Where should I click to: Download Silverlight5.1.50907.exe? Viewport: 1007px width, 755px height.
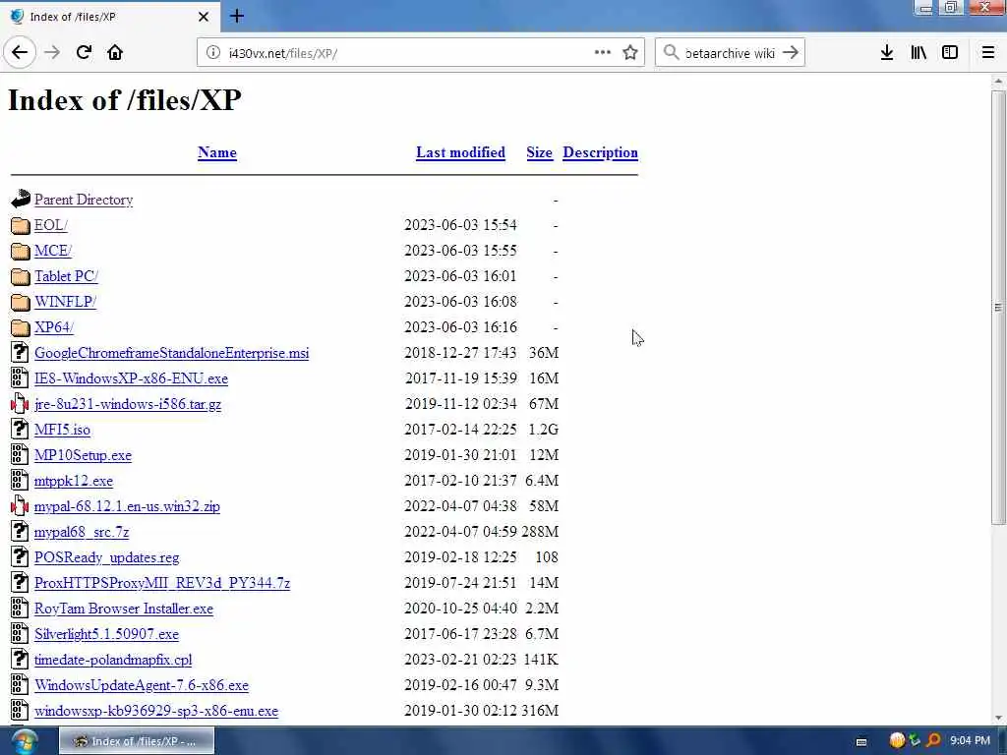106,634
